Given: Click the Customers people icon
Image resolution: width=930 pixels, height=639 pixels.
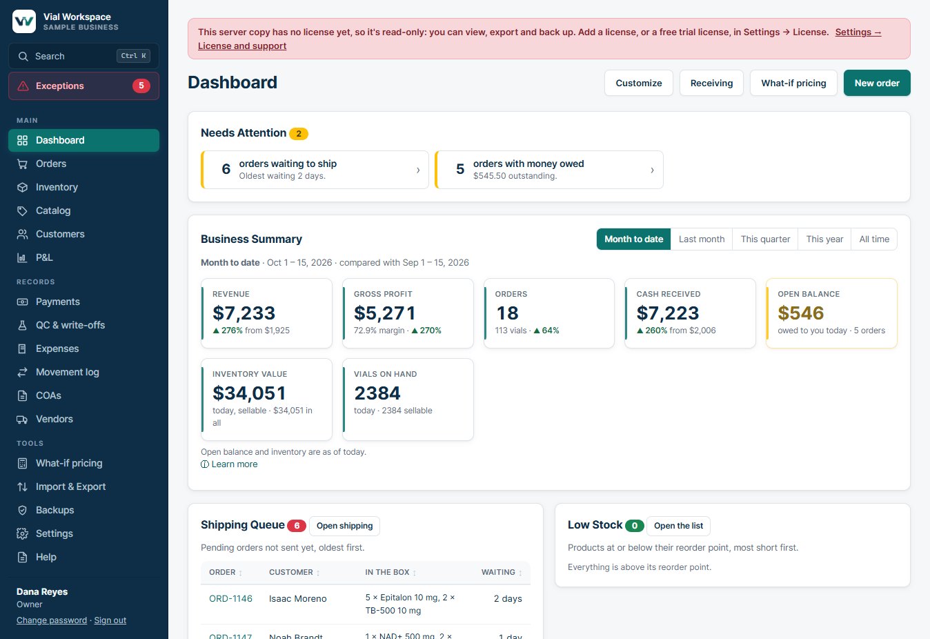Looking at the screenshot, I should [x=22, y=234].
